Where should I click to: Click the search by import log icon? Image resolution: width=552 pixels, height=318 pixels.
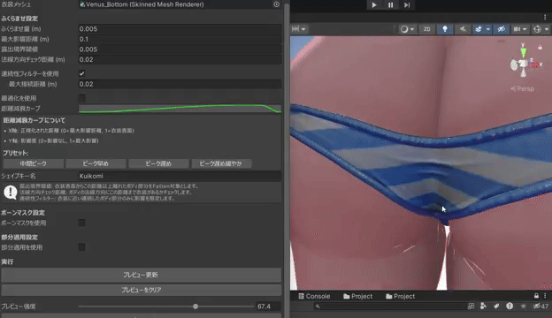pyautogui.click(x=510, y=307)
